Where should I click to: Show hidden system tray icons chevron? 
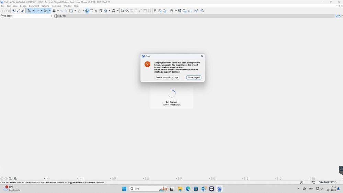coord(298,189)
